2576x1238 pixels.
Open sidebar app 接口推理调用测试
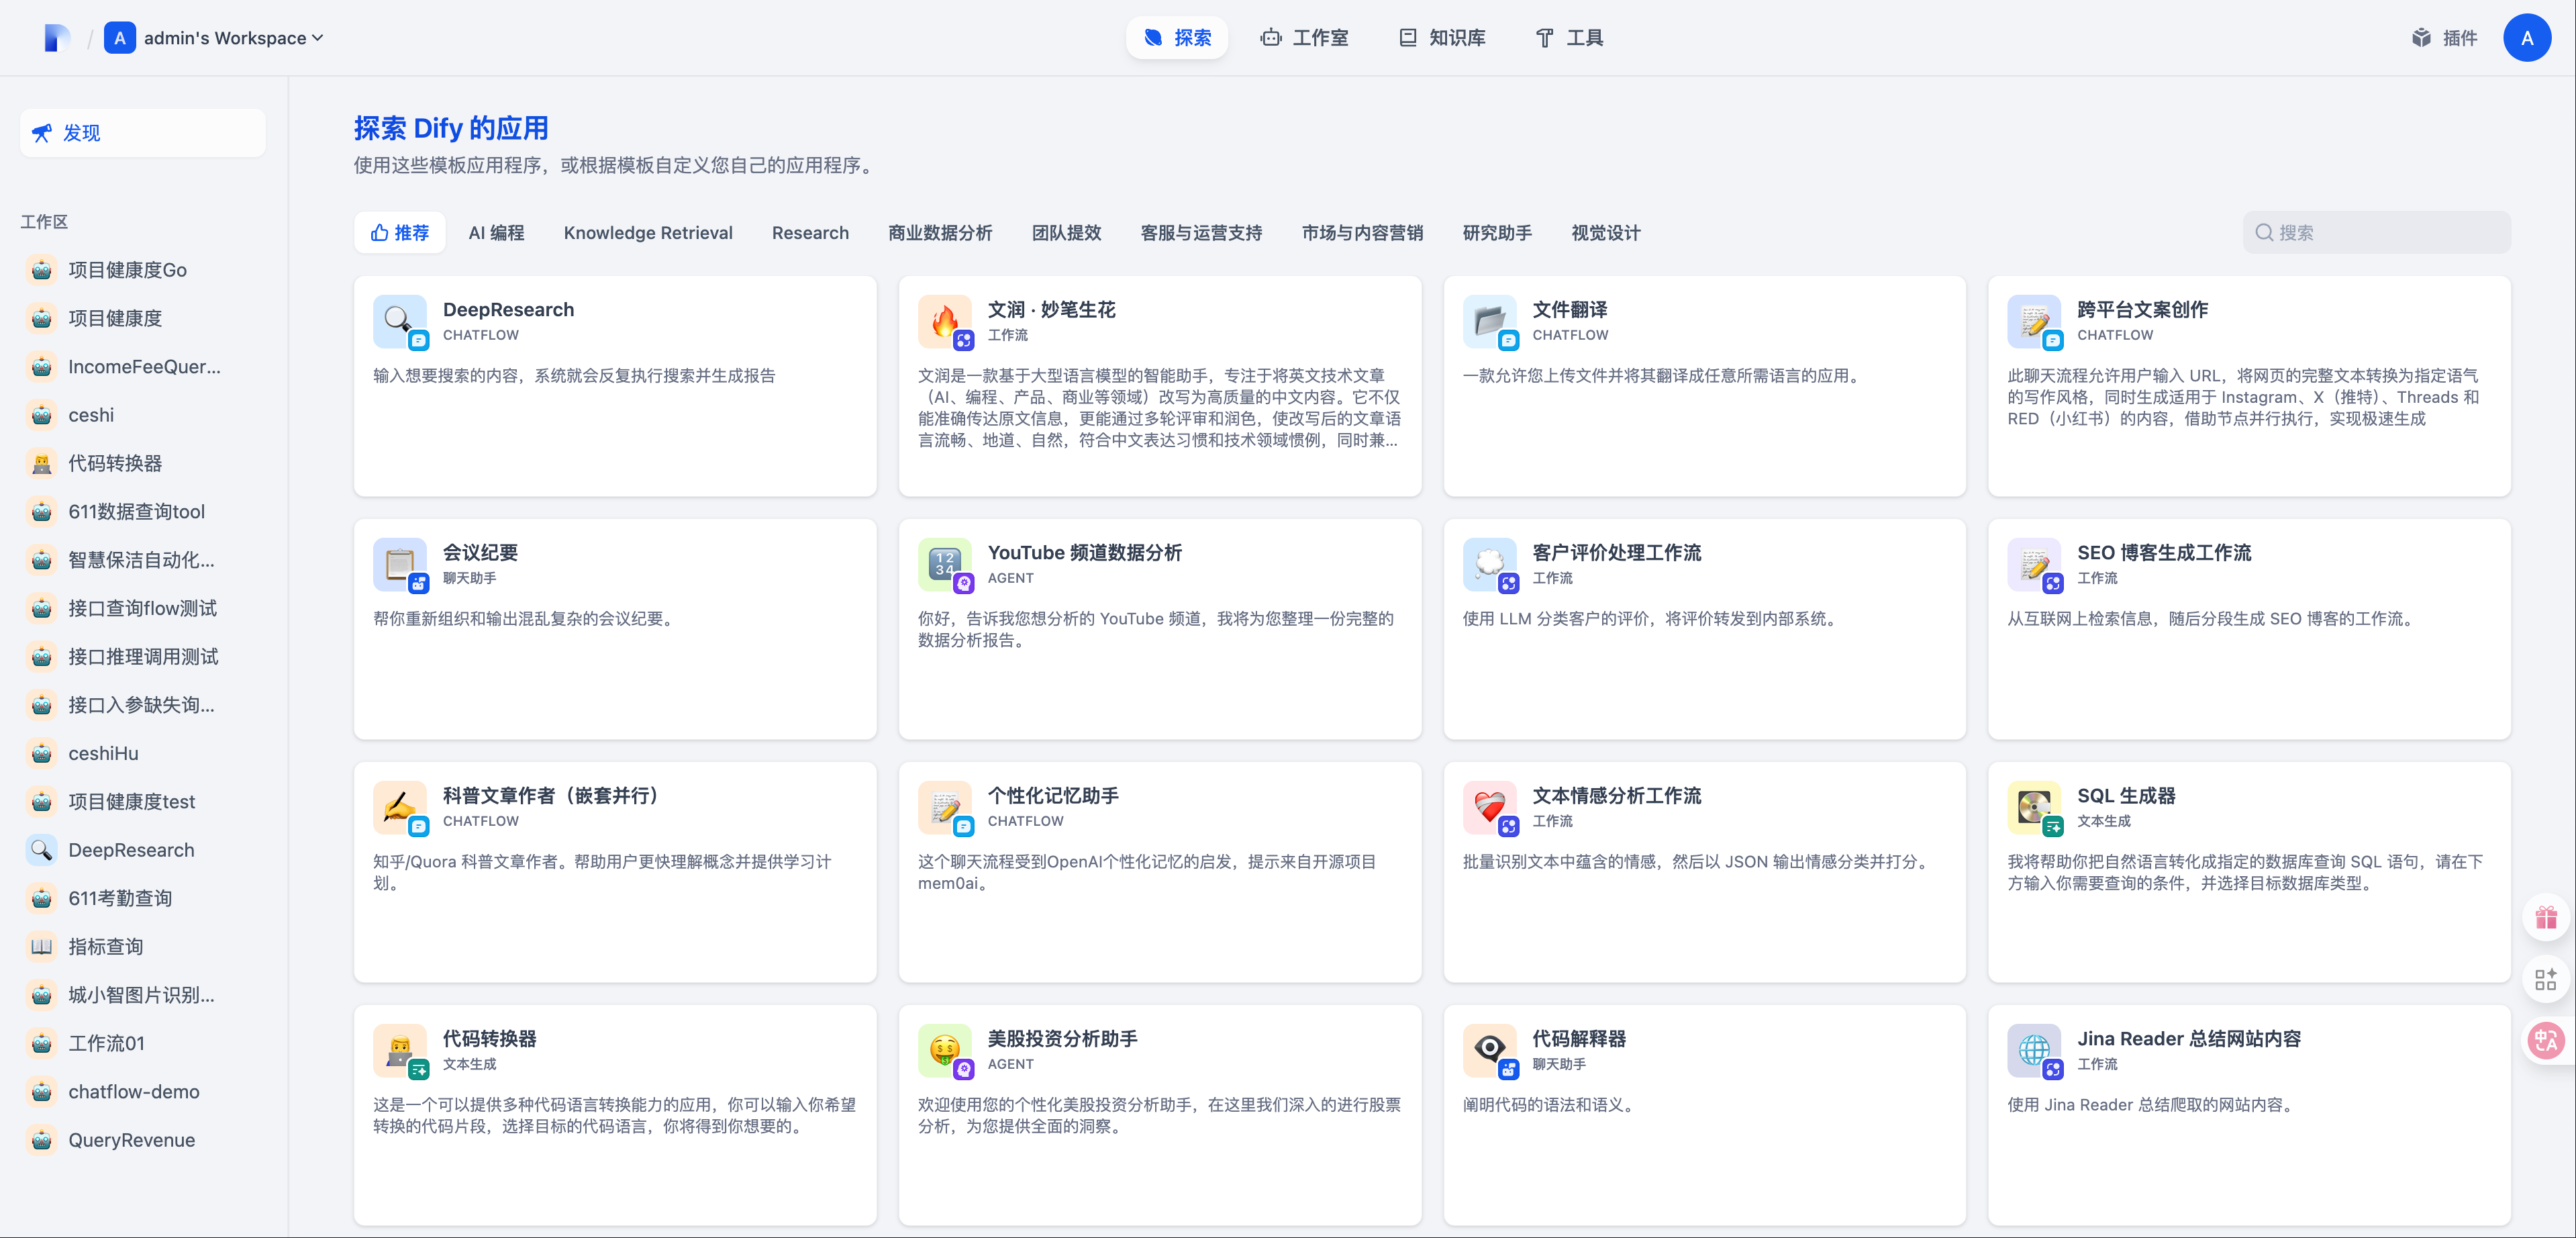click(143, 657)
